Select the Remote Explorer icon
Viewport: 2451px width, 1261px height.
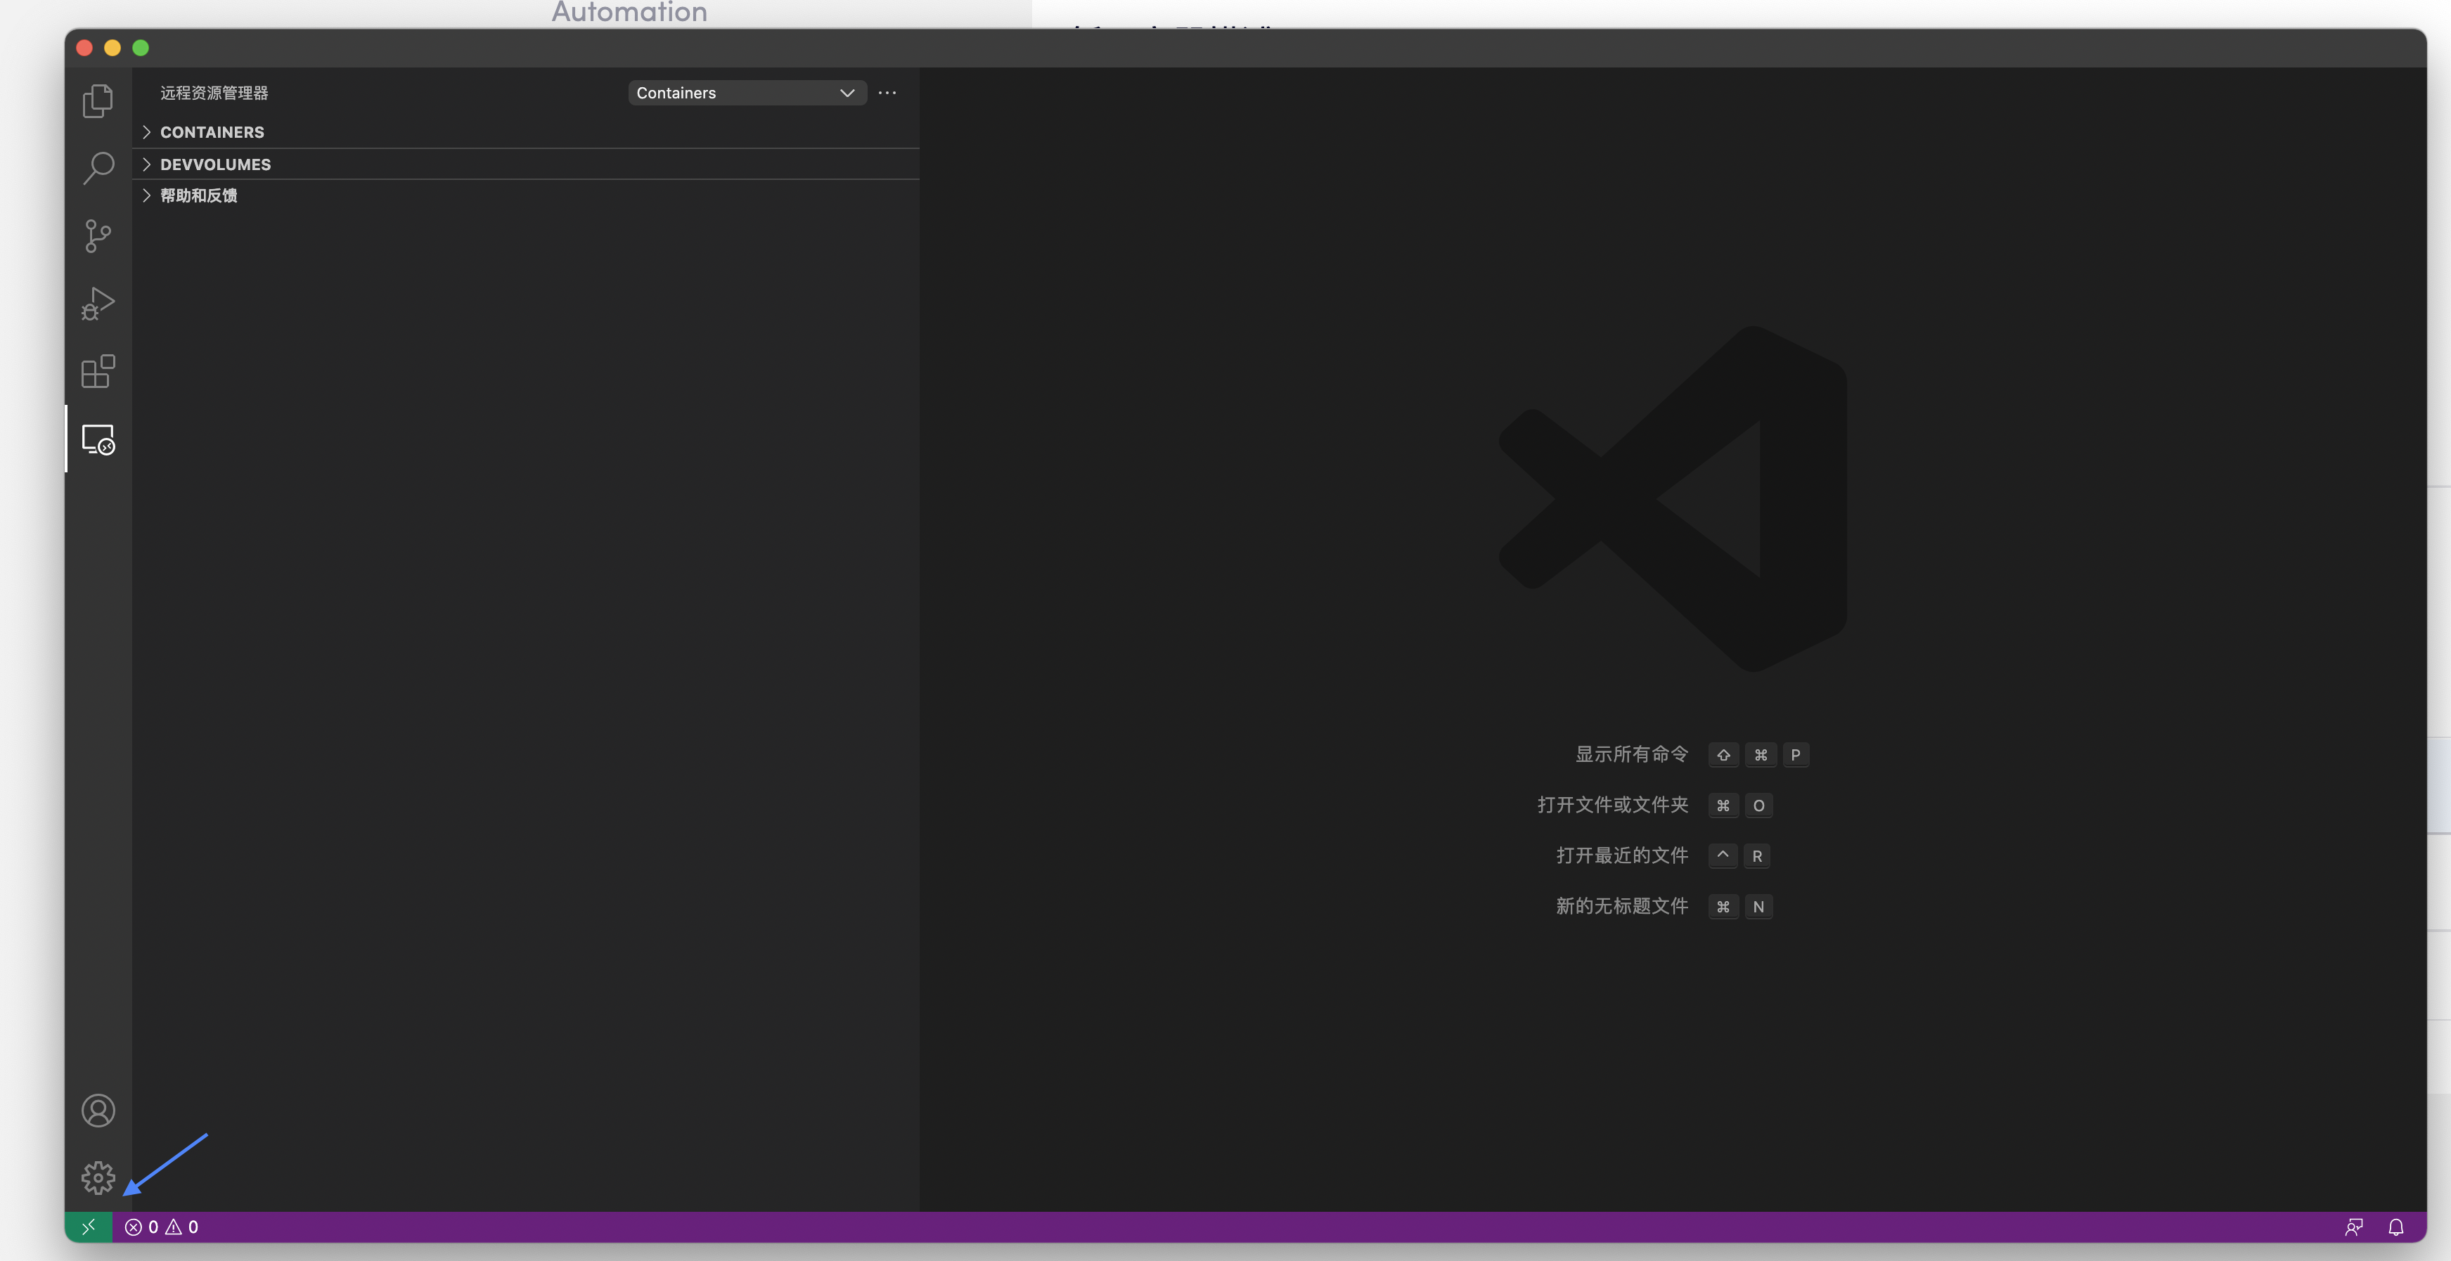coord(97,439)
